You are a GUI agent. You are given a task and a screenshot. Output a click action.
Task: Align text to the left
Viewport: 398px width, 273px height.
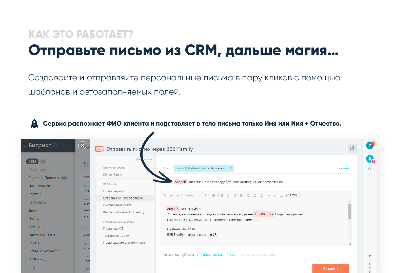248,195
